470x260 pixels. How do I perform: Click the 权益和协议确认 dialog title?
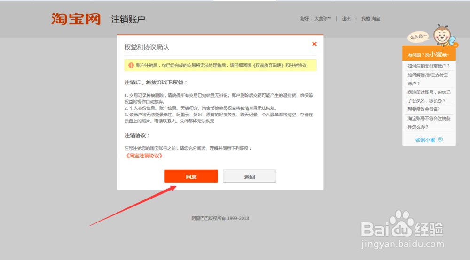tap(147, 47)
